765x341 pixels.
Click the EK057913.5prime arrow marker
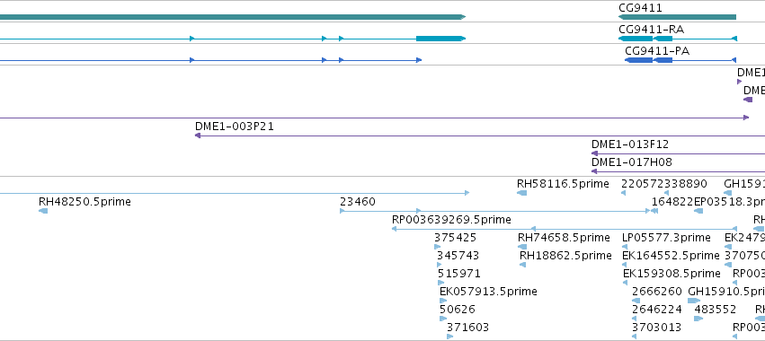click(443, 301)
